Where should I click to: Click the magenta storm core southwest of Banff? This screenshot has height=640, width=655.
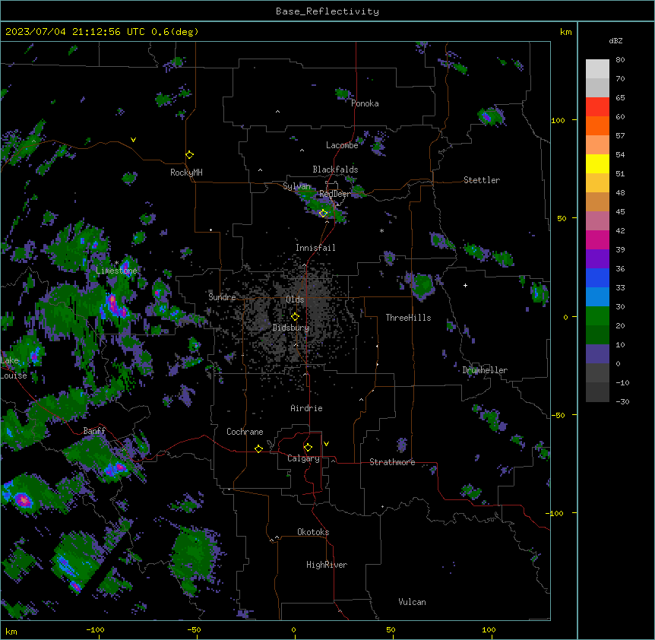point(23,499)
